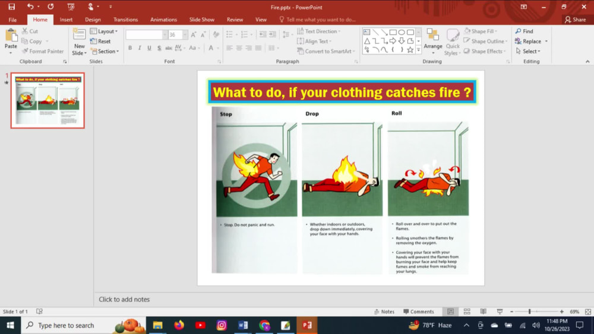
Task: Switch to Slide Sorter view
Action: (467, 311)
